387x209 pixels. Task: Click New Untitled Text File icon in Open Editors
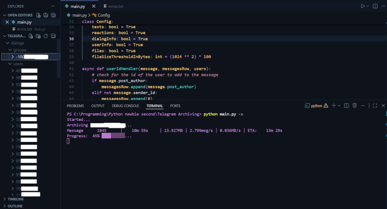click(x=38, y=15)
